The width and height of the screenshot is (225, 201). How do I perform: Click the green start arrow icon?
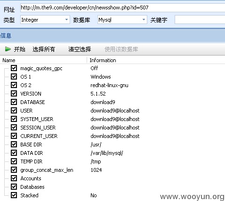8,49
